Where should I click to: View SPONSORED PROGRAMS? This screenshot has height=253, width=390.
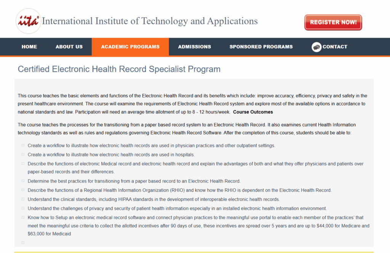click(x=261, y=47)
